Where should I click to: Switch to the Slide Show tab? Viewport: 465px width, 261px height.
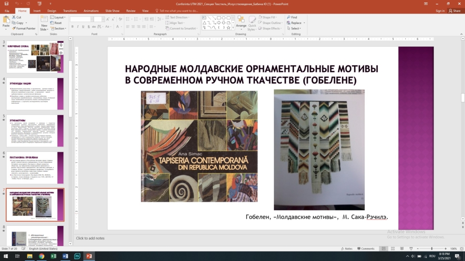[112, 11]
